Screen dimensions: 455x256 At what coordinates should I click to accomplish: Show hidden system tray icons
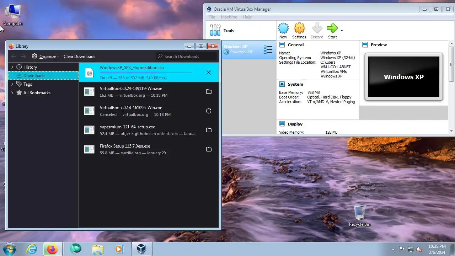(x=393, y=249)
